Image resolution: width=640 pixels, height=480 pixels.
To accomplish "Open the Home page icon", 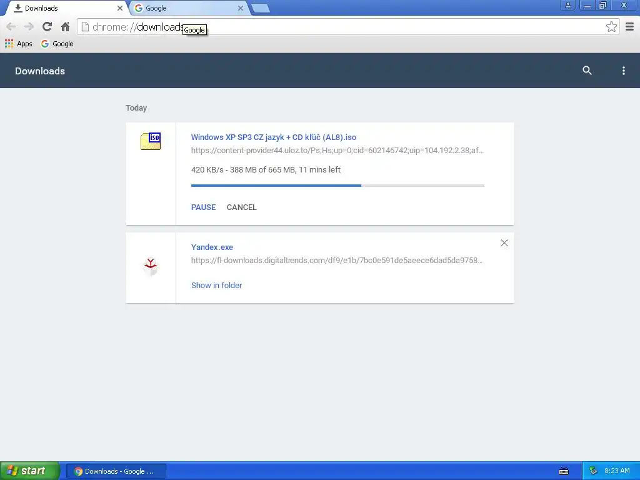I will click(x=65, y=27).
